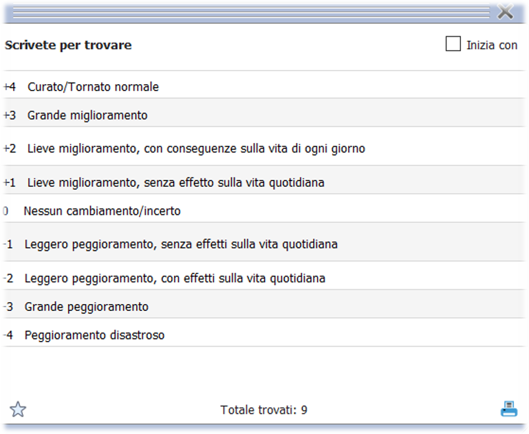Click the 'Scrivete per trovare' search field
This screenshot has width=529, height=434.
[218, 46]
